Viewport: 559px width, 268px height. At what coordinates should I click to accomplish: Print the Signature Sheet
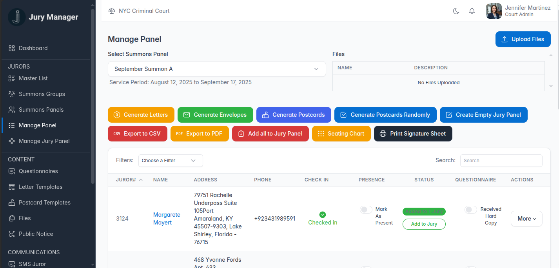[413, 134]
